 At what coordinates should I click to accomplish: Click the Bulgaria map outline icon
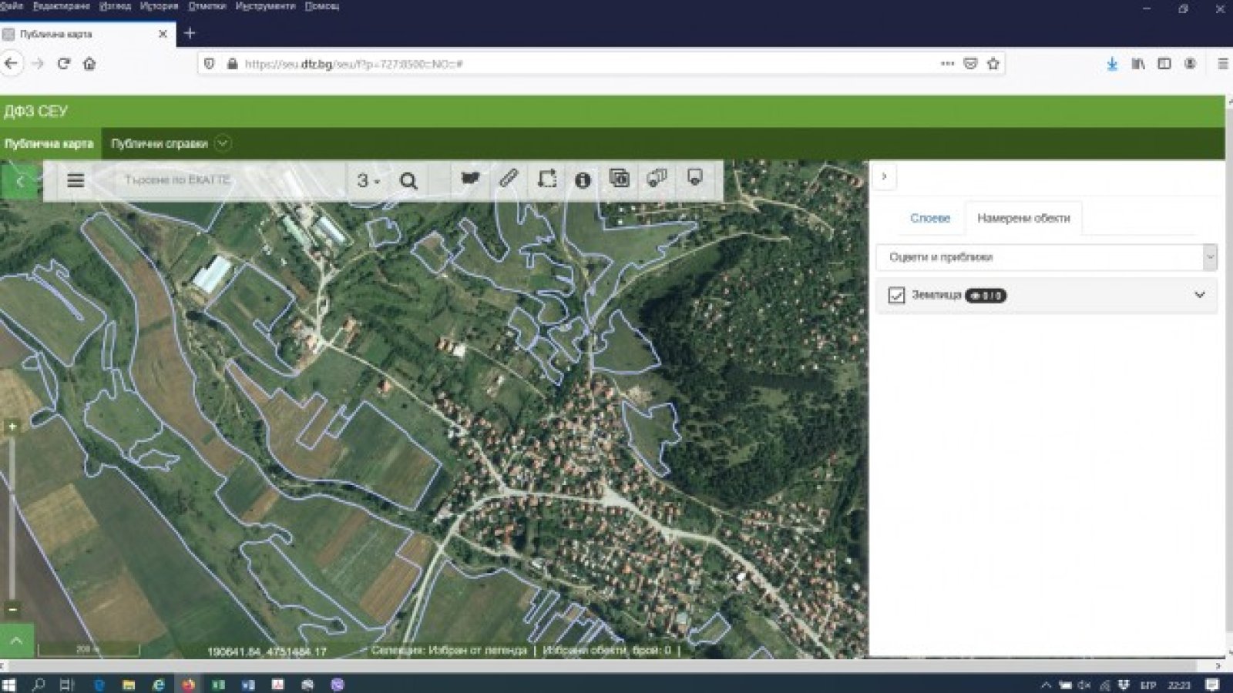pos(469,179)
